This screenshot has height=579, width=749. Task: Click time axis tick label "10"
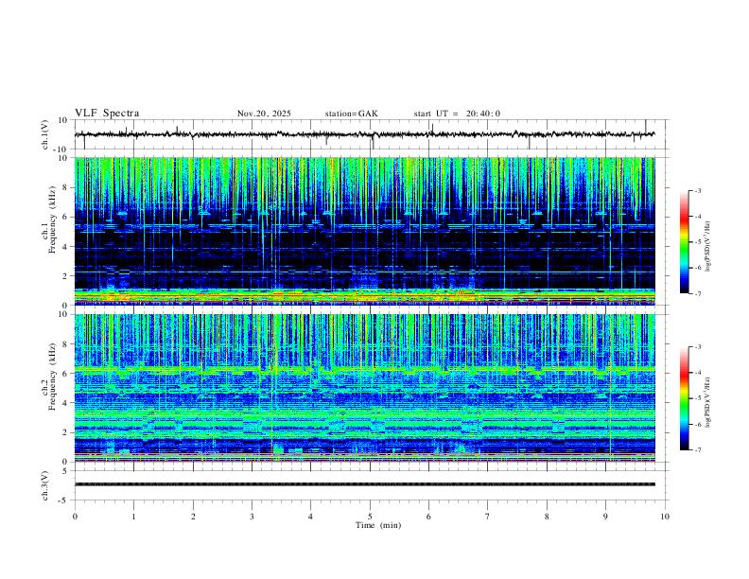point(665,517)
